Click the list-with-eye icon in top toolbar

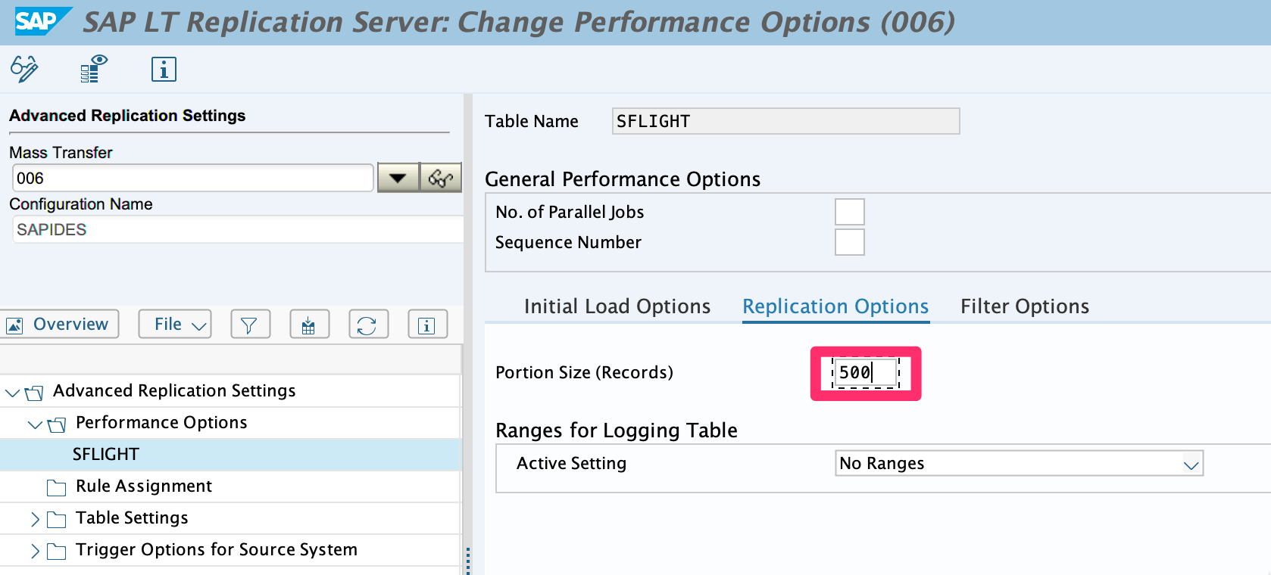coord(94,69)
